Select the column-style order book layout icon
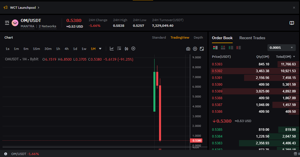The image size is (300, 157). tap(223, 48)
